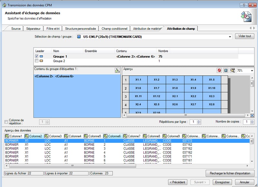
Task: Uncheck the Groupe 1 leader checkbox
Action: tap(36, 56)
